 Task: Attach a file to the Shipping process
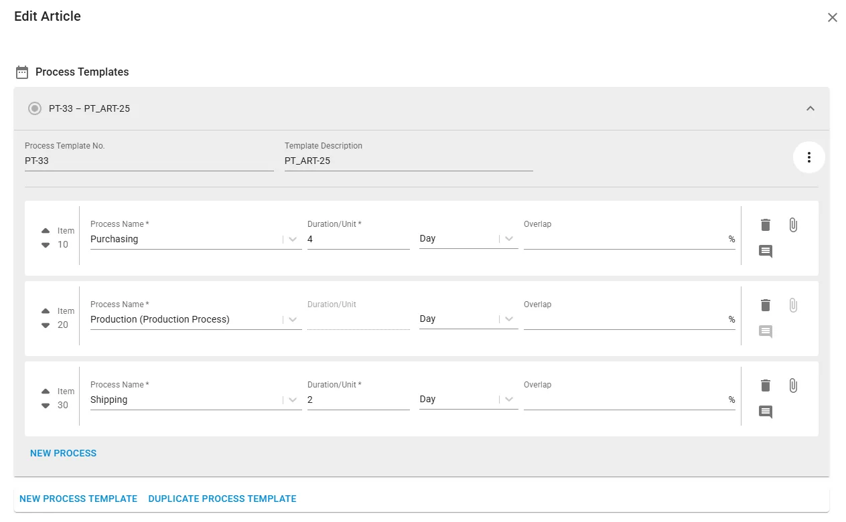point(793,385)
